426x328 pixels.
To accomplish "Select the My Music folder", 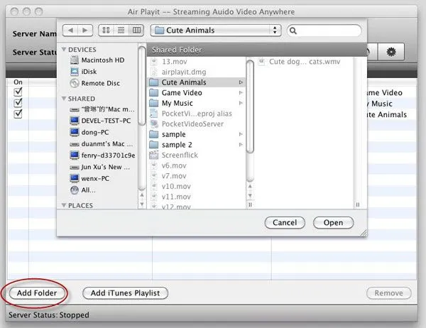I will 177,103.
